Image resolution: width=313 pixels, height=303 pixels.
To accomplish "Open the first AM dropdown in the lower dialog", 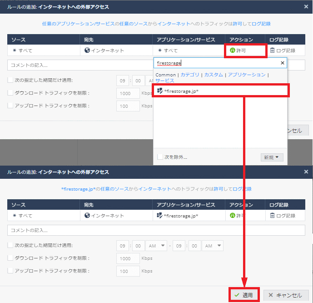I will 156,246.
